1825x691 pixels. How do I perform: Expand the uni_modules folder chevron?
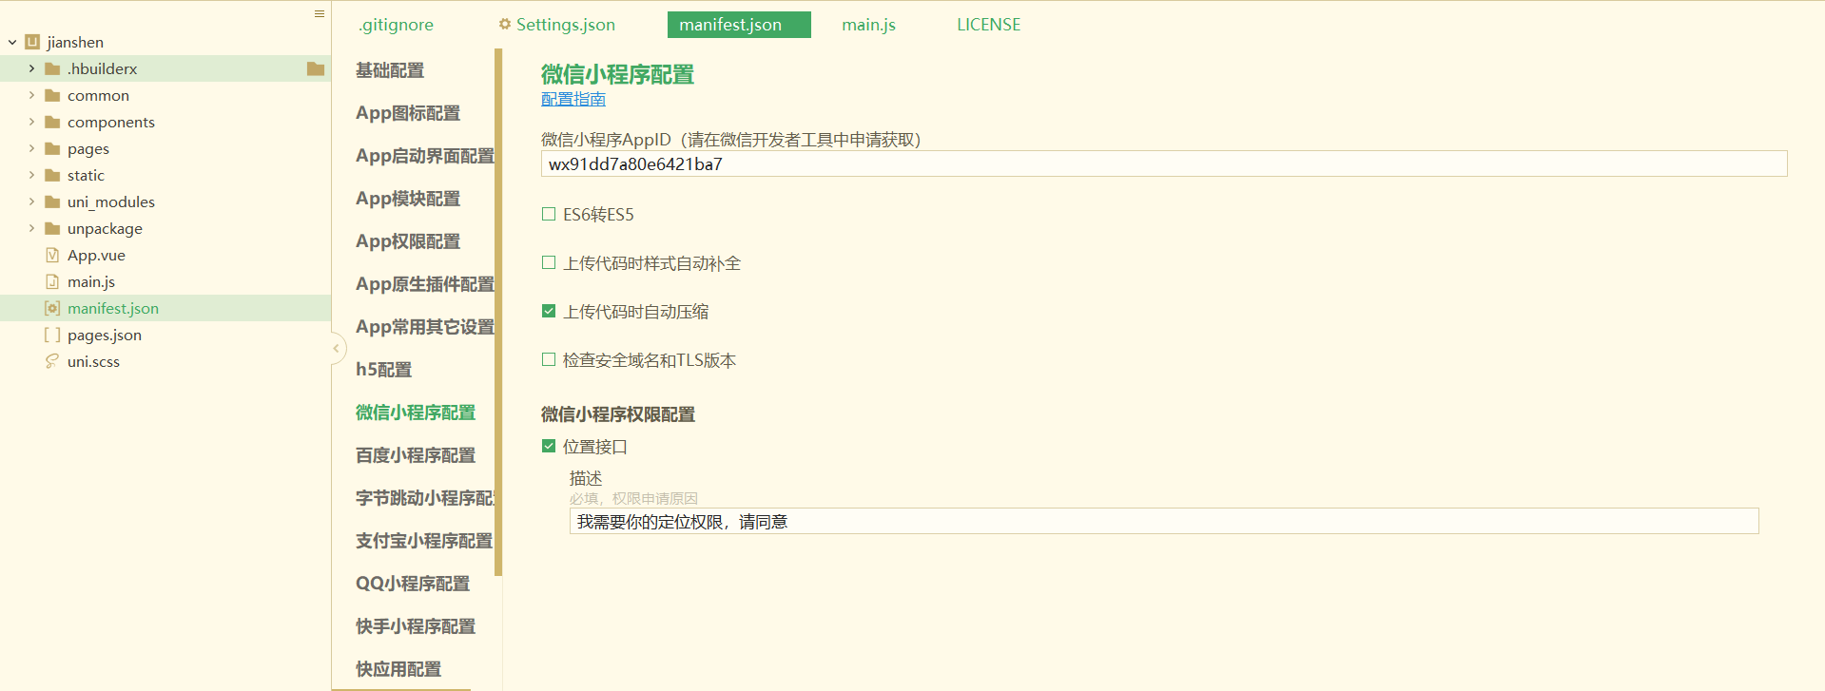click(x=31, y=202)
